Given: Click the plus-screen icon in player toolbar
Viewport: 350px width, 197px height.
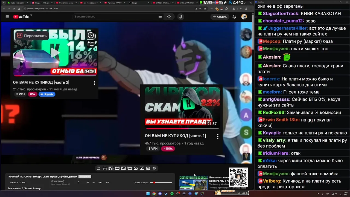Looking at the screenshot, I should pos(142,168).
